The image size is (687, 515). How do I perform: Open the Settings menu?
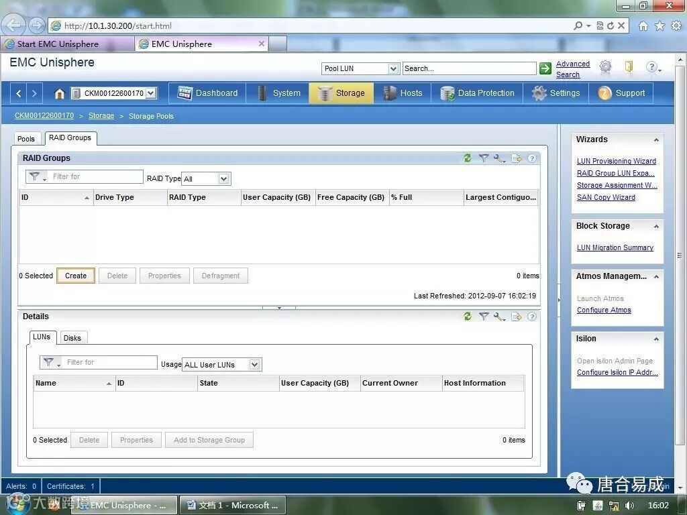point(556,93)
